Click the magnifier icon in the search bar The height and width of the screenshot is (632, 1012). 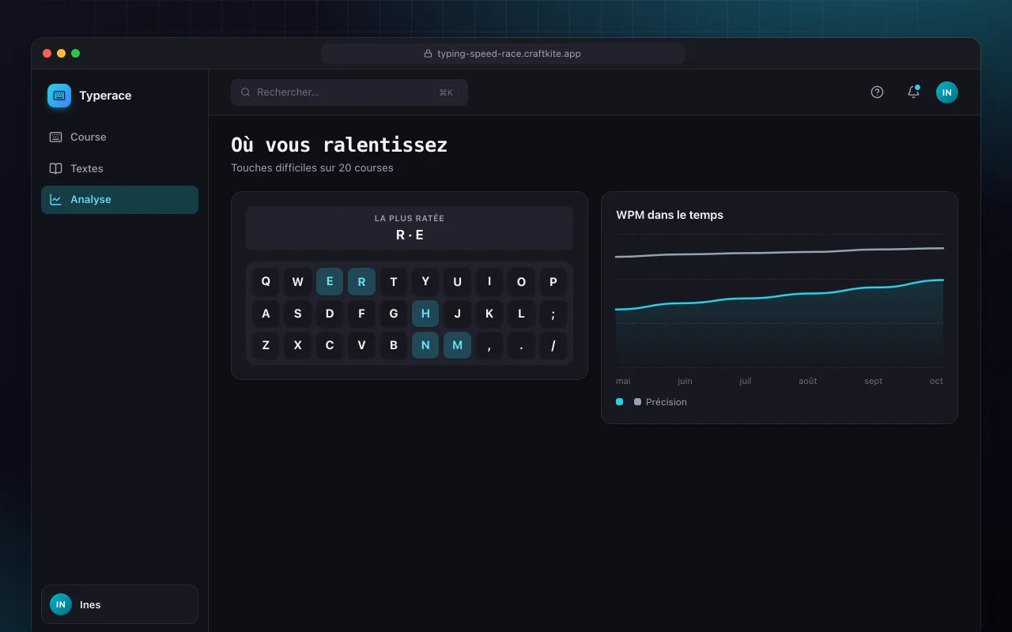click(246, 92)
